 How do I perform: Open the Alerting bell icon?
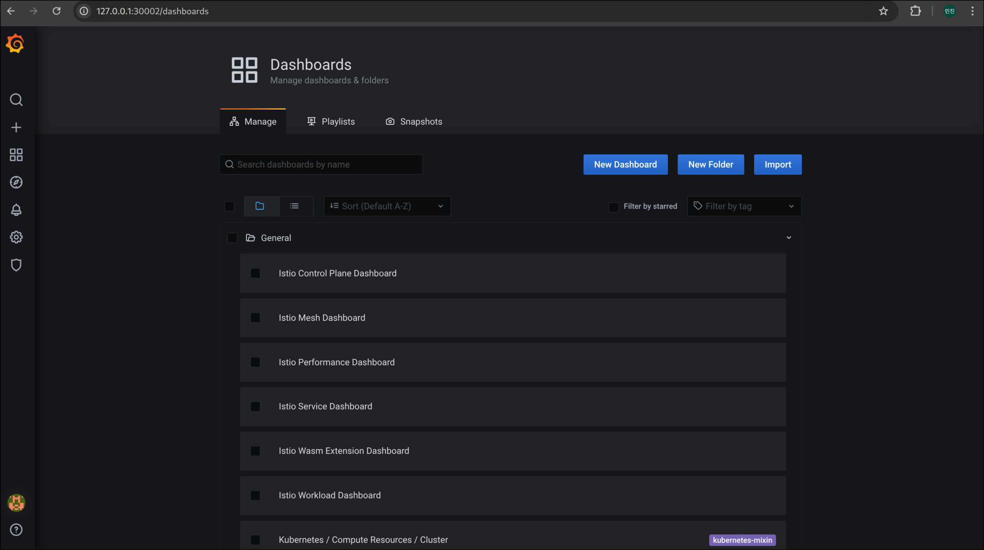coord(16,210)
